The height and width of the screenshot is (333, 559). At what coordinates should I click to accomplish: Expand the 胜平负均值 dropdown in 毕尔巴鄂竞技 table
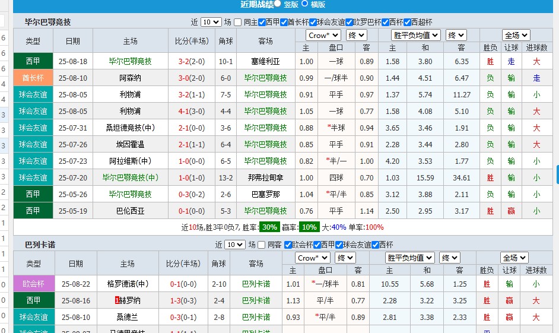[x=416, y=35]
